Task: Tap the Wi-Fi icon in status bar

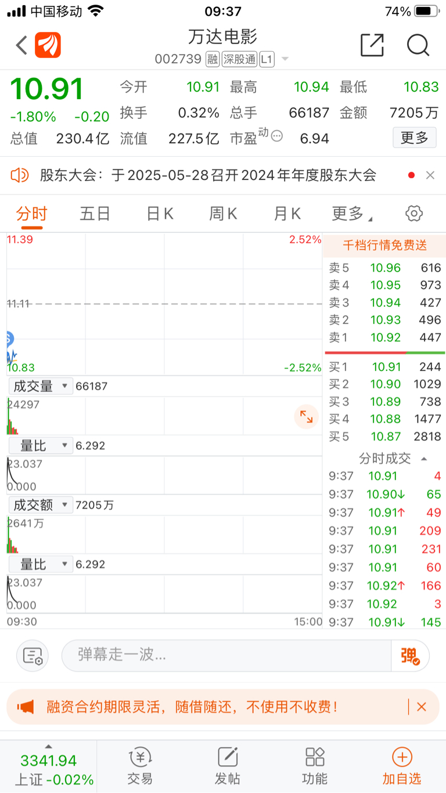Action: click(96, 10)
